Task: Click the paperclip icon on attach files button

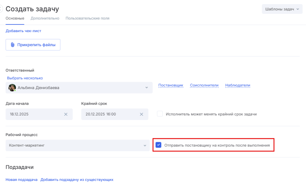Action: coord(13,45)
